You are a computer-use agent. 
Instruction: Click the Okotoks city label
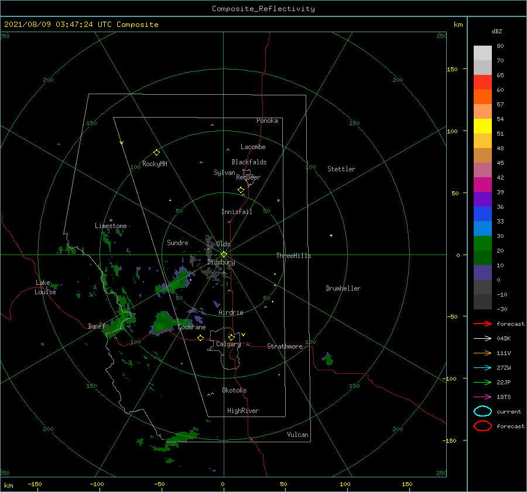[234, 390]
